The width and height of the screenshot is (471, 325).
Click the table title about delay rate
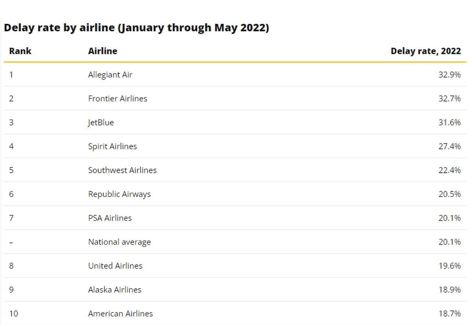tap(137, 28)
